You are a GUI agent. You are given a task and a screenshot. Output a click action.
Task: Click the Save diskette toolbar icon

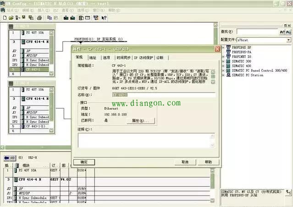[x=23, y=17]
